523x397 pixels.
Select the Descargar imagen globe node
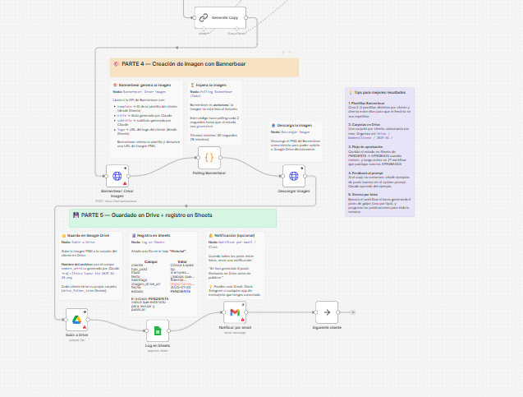(x=294, y=176)
